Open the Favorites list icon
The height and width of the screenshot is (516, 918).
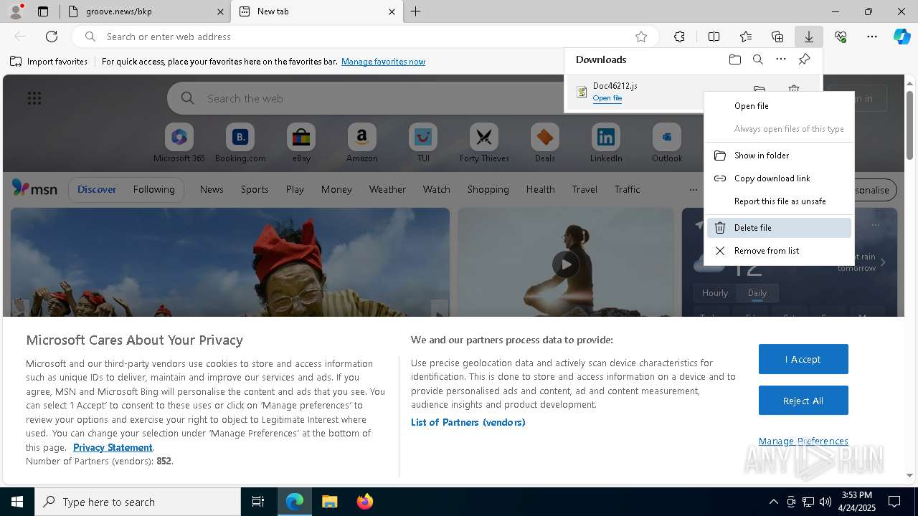tap(746, 37)
